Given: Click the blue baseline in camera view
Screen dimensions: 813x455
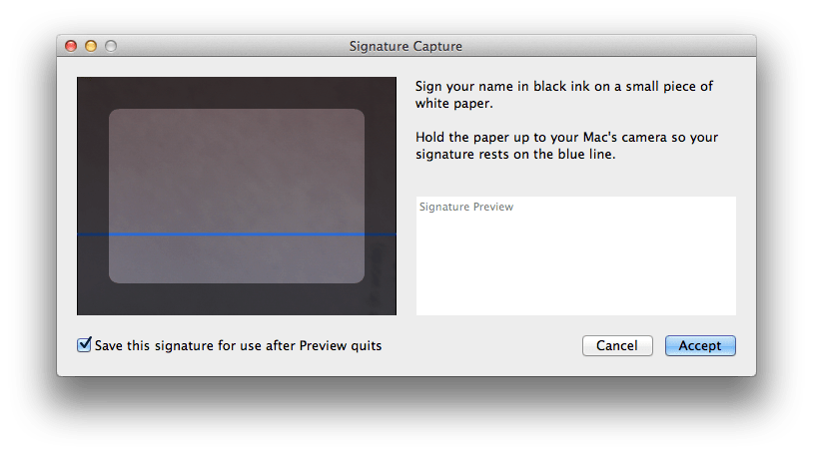Looking at the screenshot, I should (237, 234).
